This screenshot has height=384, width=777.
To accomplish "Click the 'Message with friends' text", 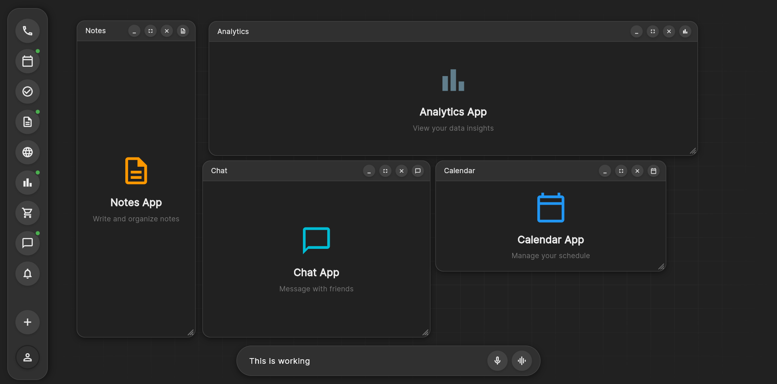I will [316, 289].
